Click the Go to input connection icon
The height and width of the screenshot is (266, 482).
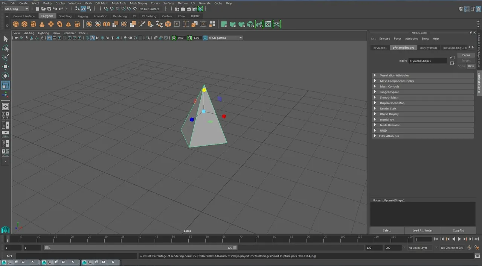tap(452, 58)
